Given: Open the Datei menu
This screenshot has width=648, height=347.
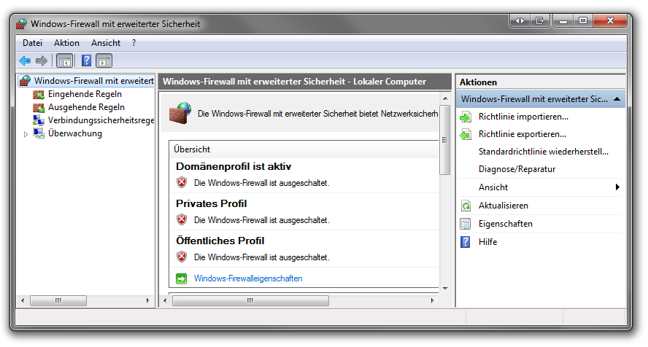Looking at the screenshot, I should (32, 43).
